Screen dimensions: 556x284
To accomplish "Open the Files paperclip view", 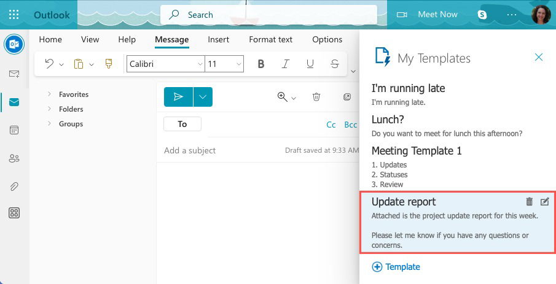I will tap(14, 186).
